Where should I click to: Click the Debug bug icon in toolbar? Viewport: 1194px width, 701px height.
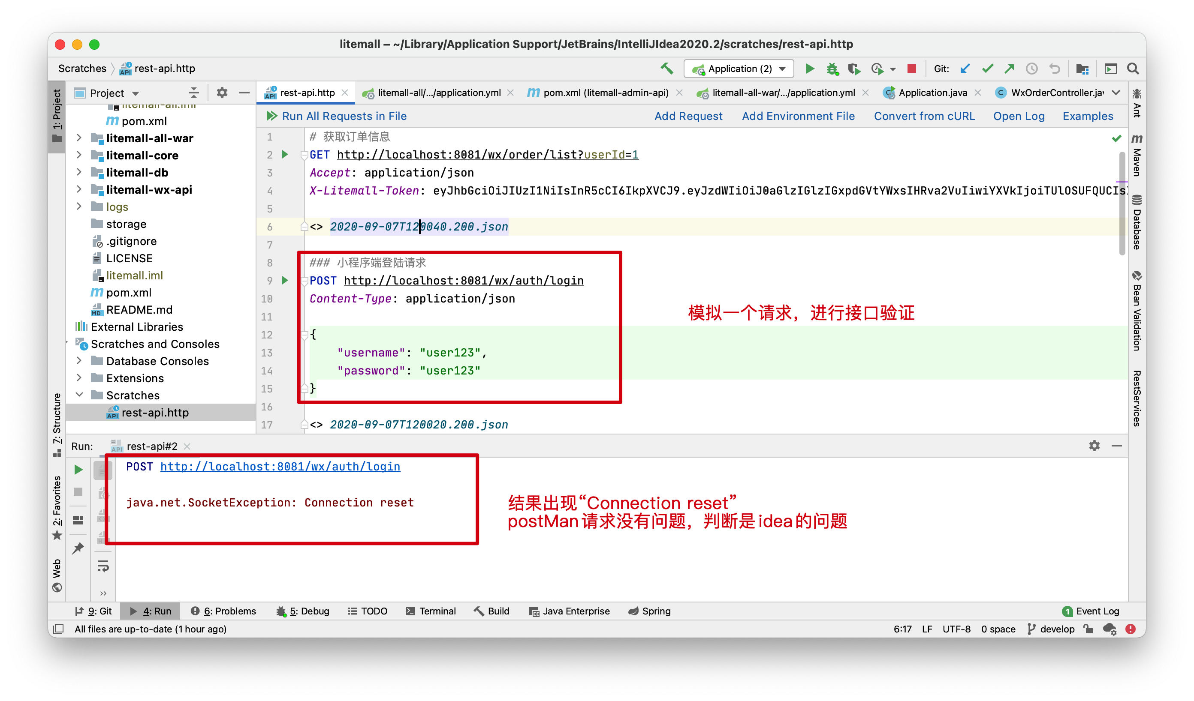[x=832, y=69]
